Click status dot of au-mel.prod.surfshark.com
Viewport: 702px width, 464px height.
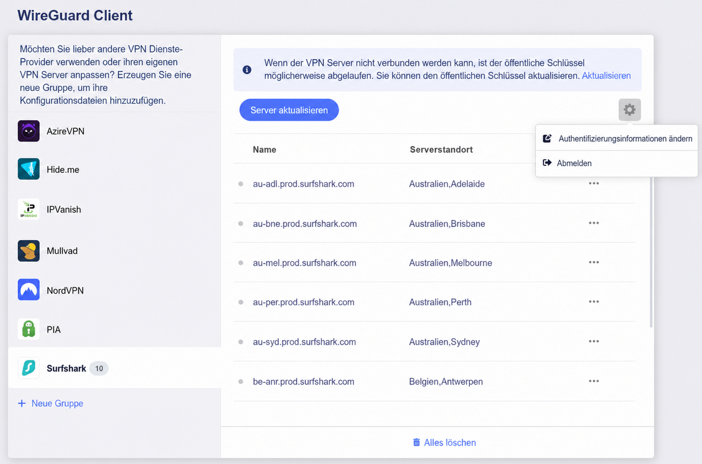(x=241, y=262)
